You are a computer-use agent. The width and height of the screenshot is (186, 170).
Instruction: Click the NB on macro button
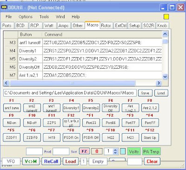click(x=12, y=123)
